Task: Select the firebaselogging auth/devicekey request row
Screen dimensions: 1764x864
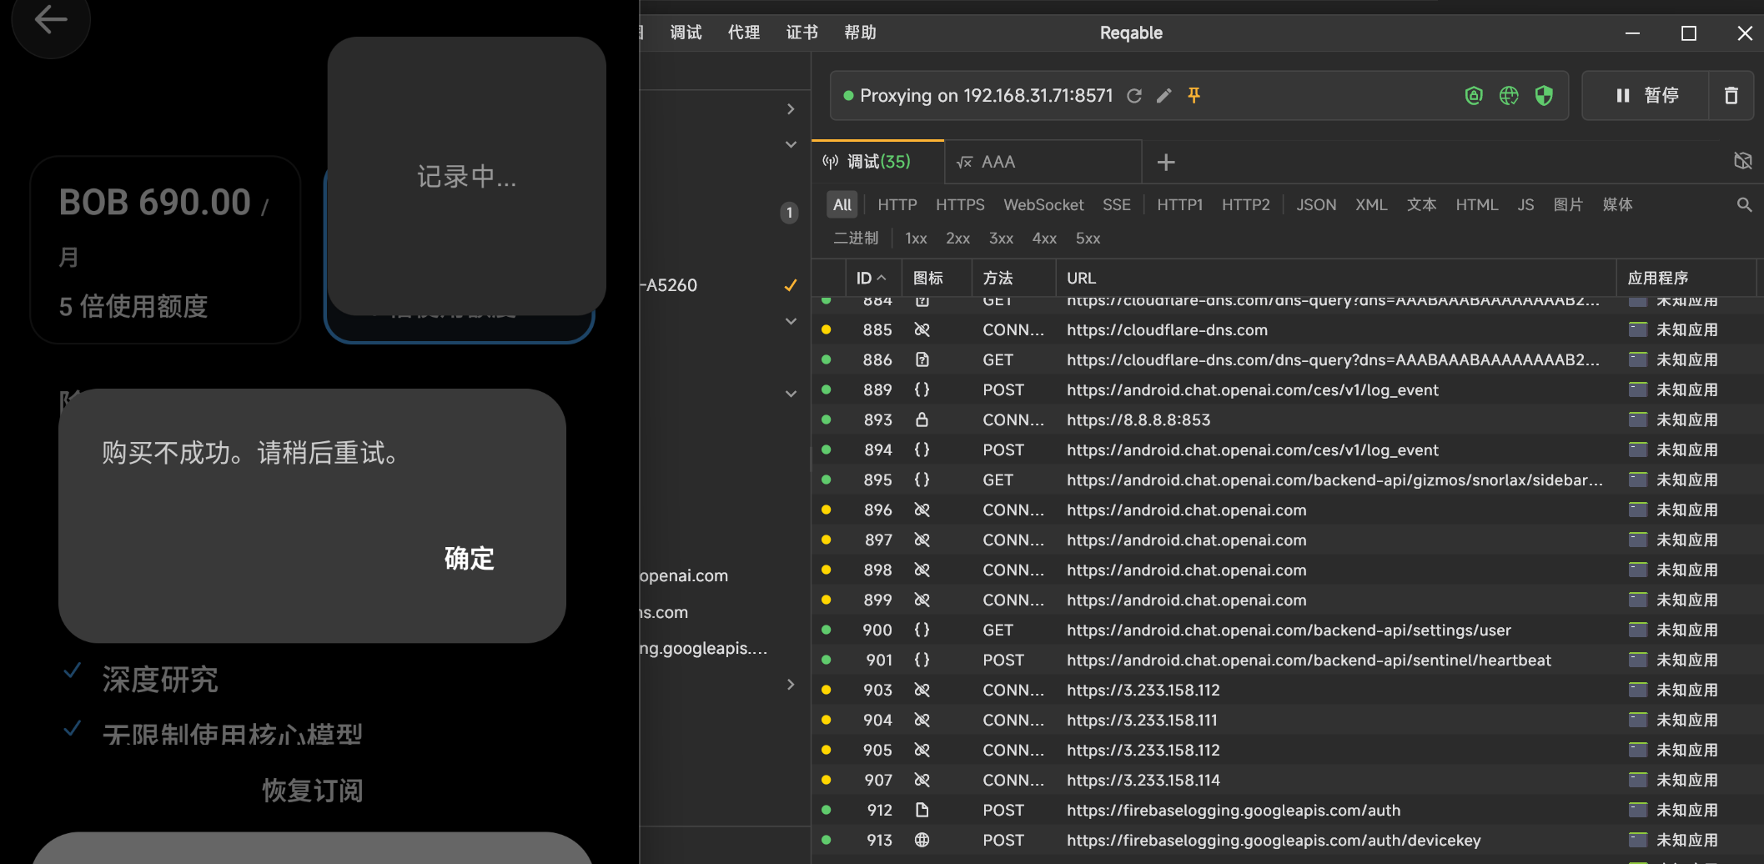Action: click(1288, 841)
